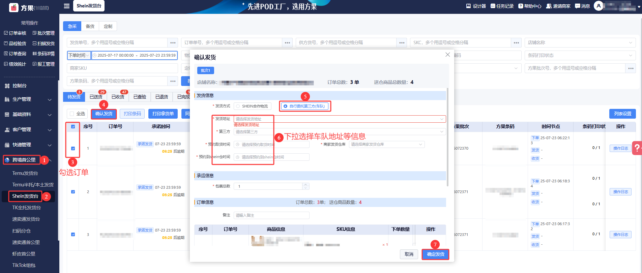Open the 已收货 status tab
Screen dimensions: 642x273
pyautogui.click(x=118, y=97)
